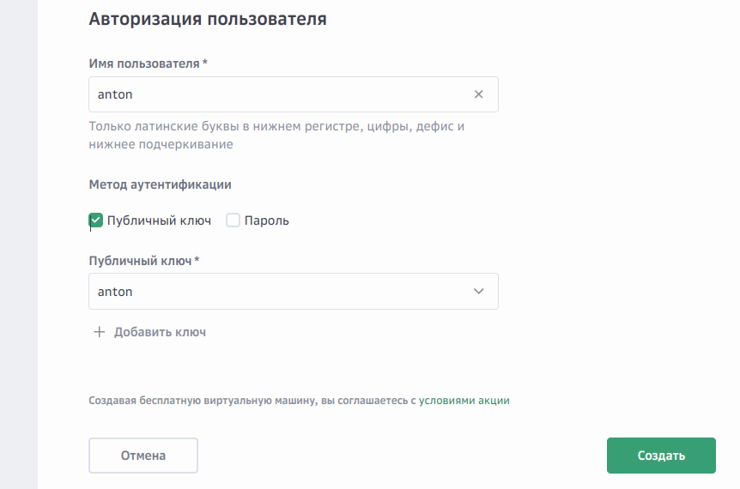Click the Авторизация пользователя heading

pos(208,19)
